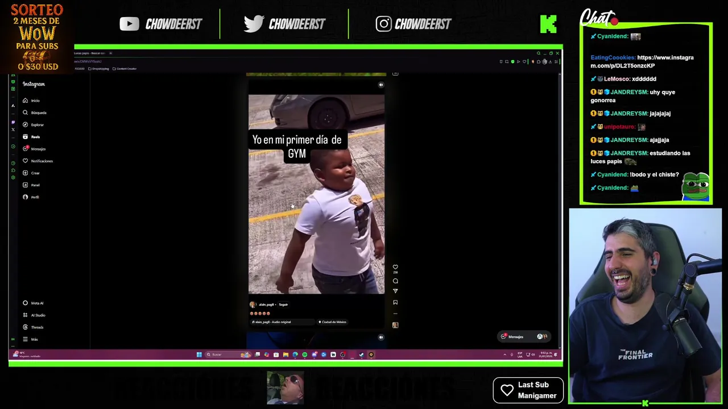
Task: Like the reel with the heart icon
Action: tap(395, 267)
